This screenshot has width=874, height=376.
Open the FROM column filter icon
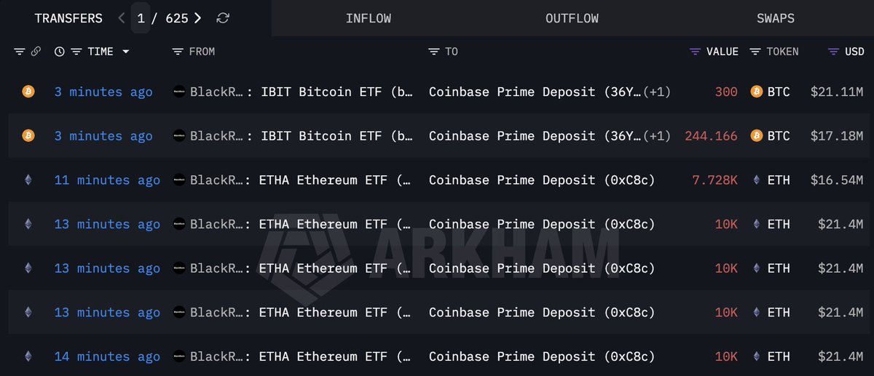click(178, 52)
